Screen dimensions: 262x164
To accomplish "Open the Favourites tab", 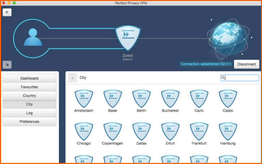I will (29, 87).
